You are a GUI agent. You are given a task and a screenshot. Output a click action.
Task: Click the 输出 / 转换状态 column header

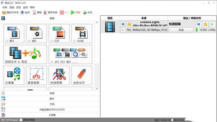[x=192, y=18]
